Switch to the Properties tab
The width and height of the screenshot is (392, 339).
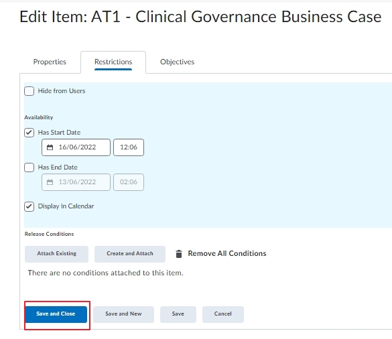tap(50, 62)
